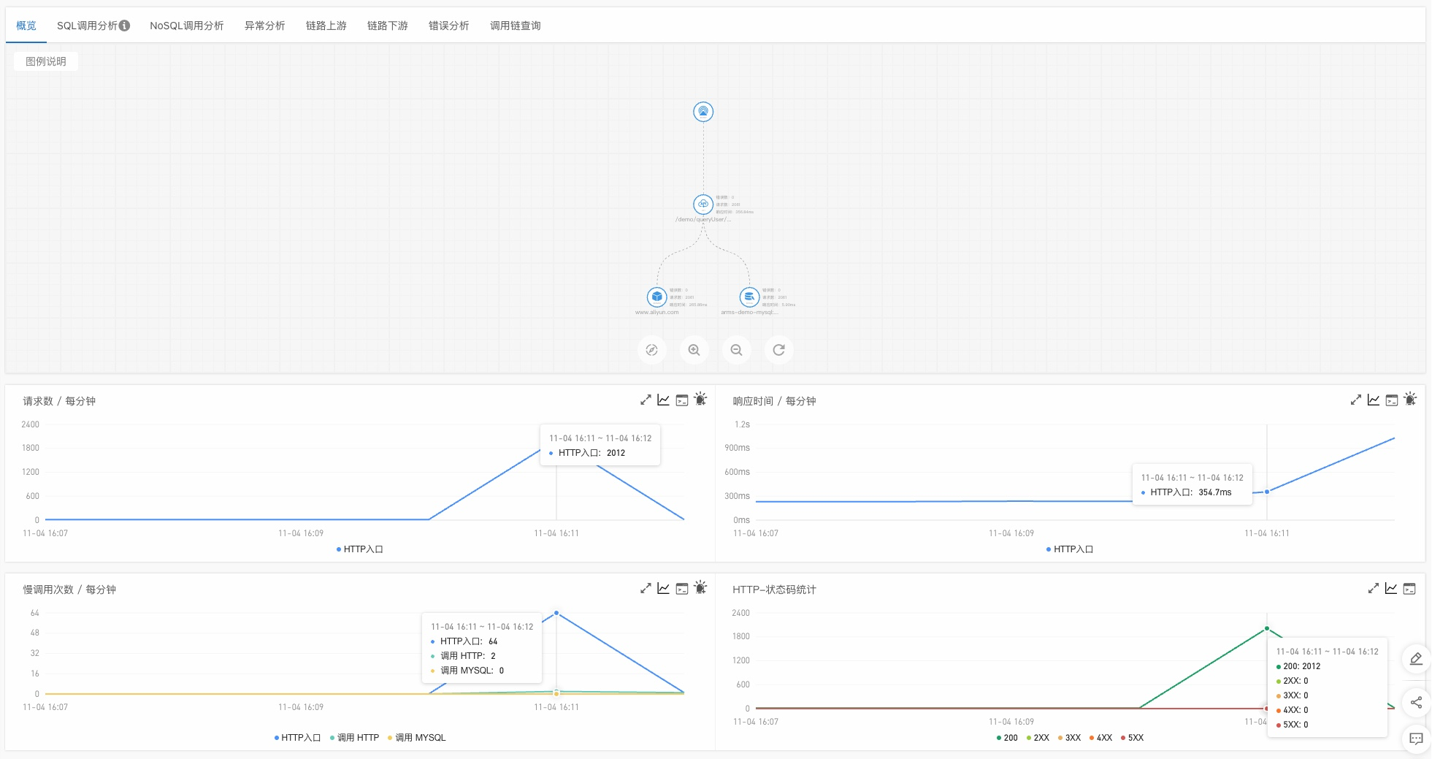The image size is (1432, 759).
Task: Refresh the topology graph
Action: (779, 350)
